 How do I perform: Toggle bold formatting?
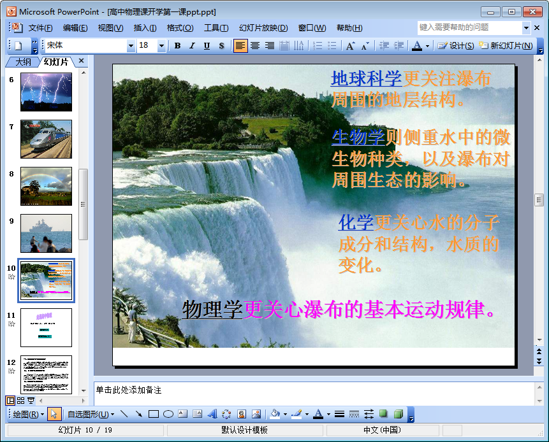(178, 46)
